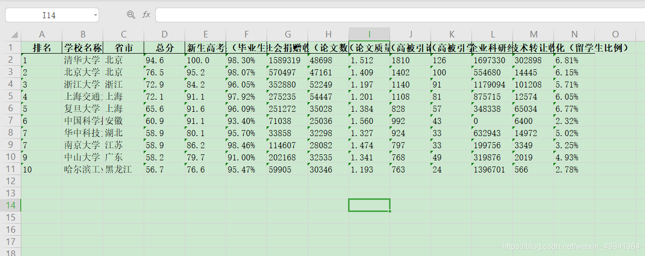This screenshot has height=256, width=645.
Task: Select column M header
Action: point(533,34)
